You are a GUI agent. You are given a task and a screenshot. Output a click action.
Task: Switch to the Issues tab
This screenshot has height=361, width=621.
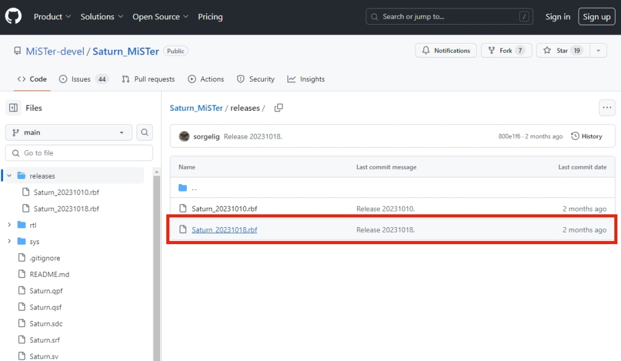[x=83, y=79]
